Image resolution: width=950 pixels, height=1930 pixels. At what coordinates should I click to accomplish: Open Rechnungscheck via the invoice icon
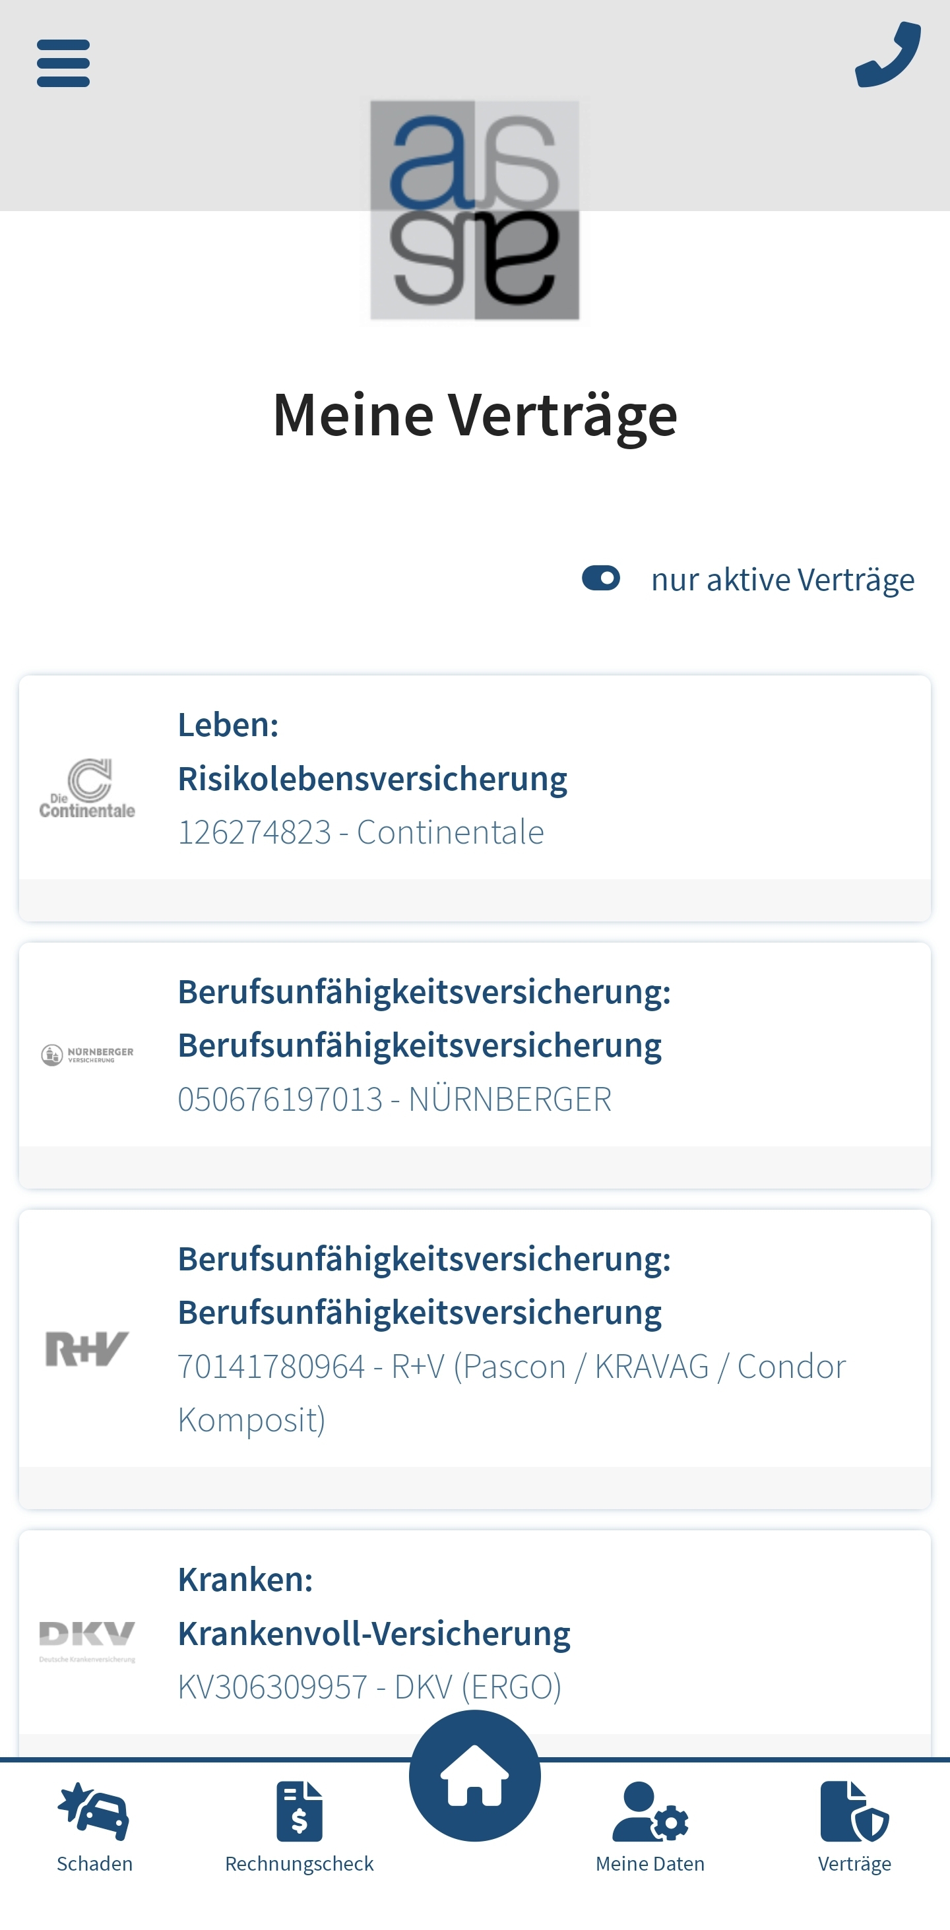300,1802
